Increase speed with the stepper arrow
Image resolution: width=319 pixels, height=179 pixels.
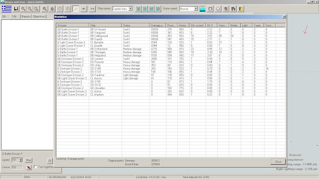(20, 159)
